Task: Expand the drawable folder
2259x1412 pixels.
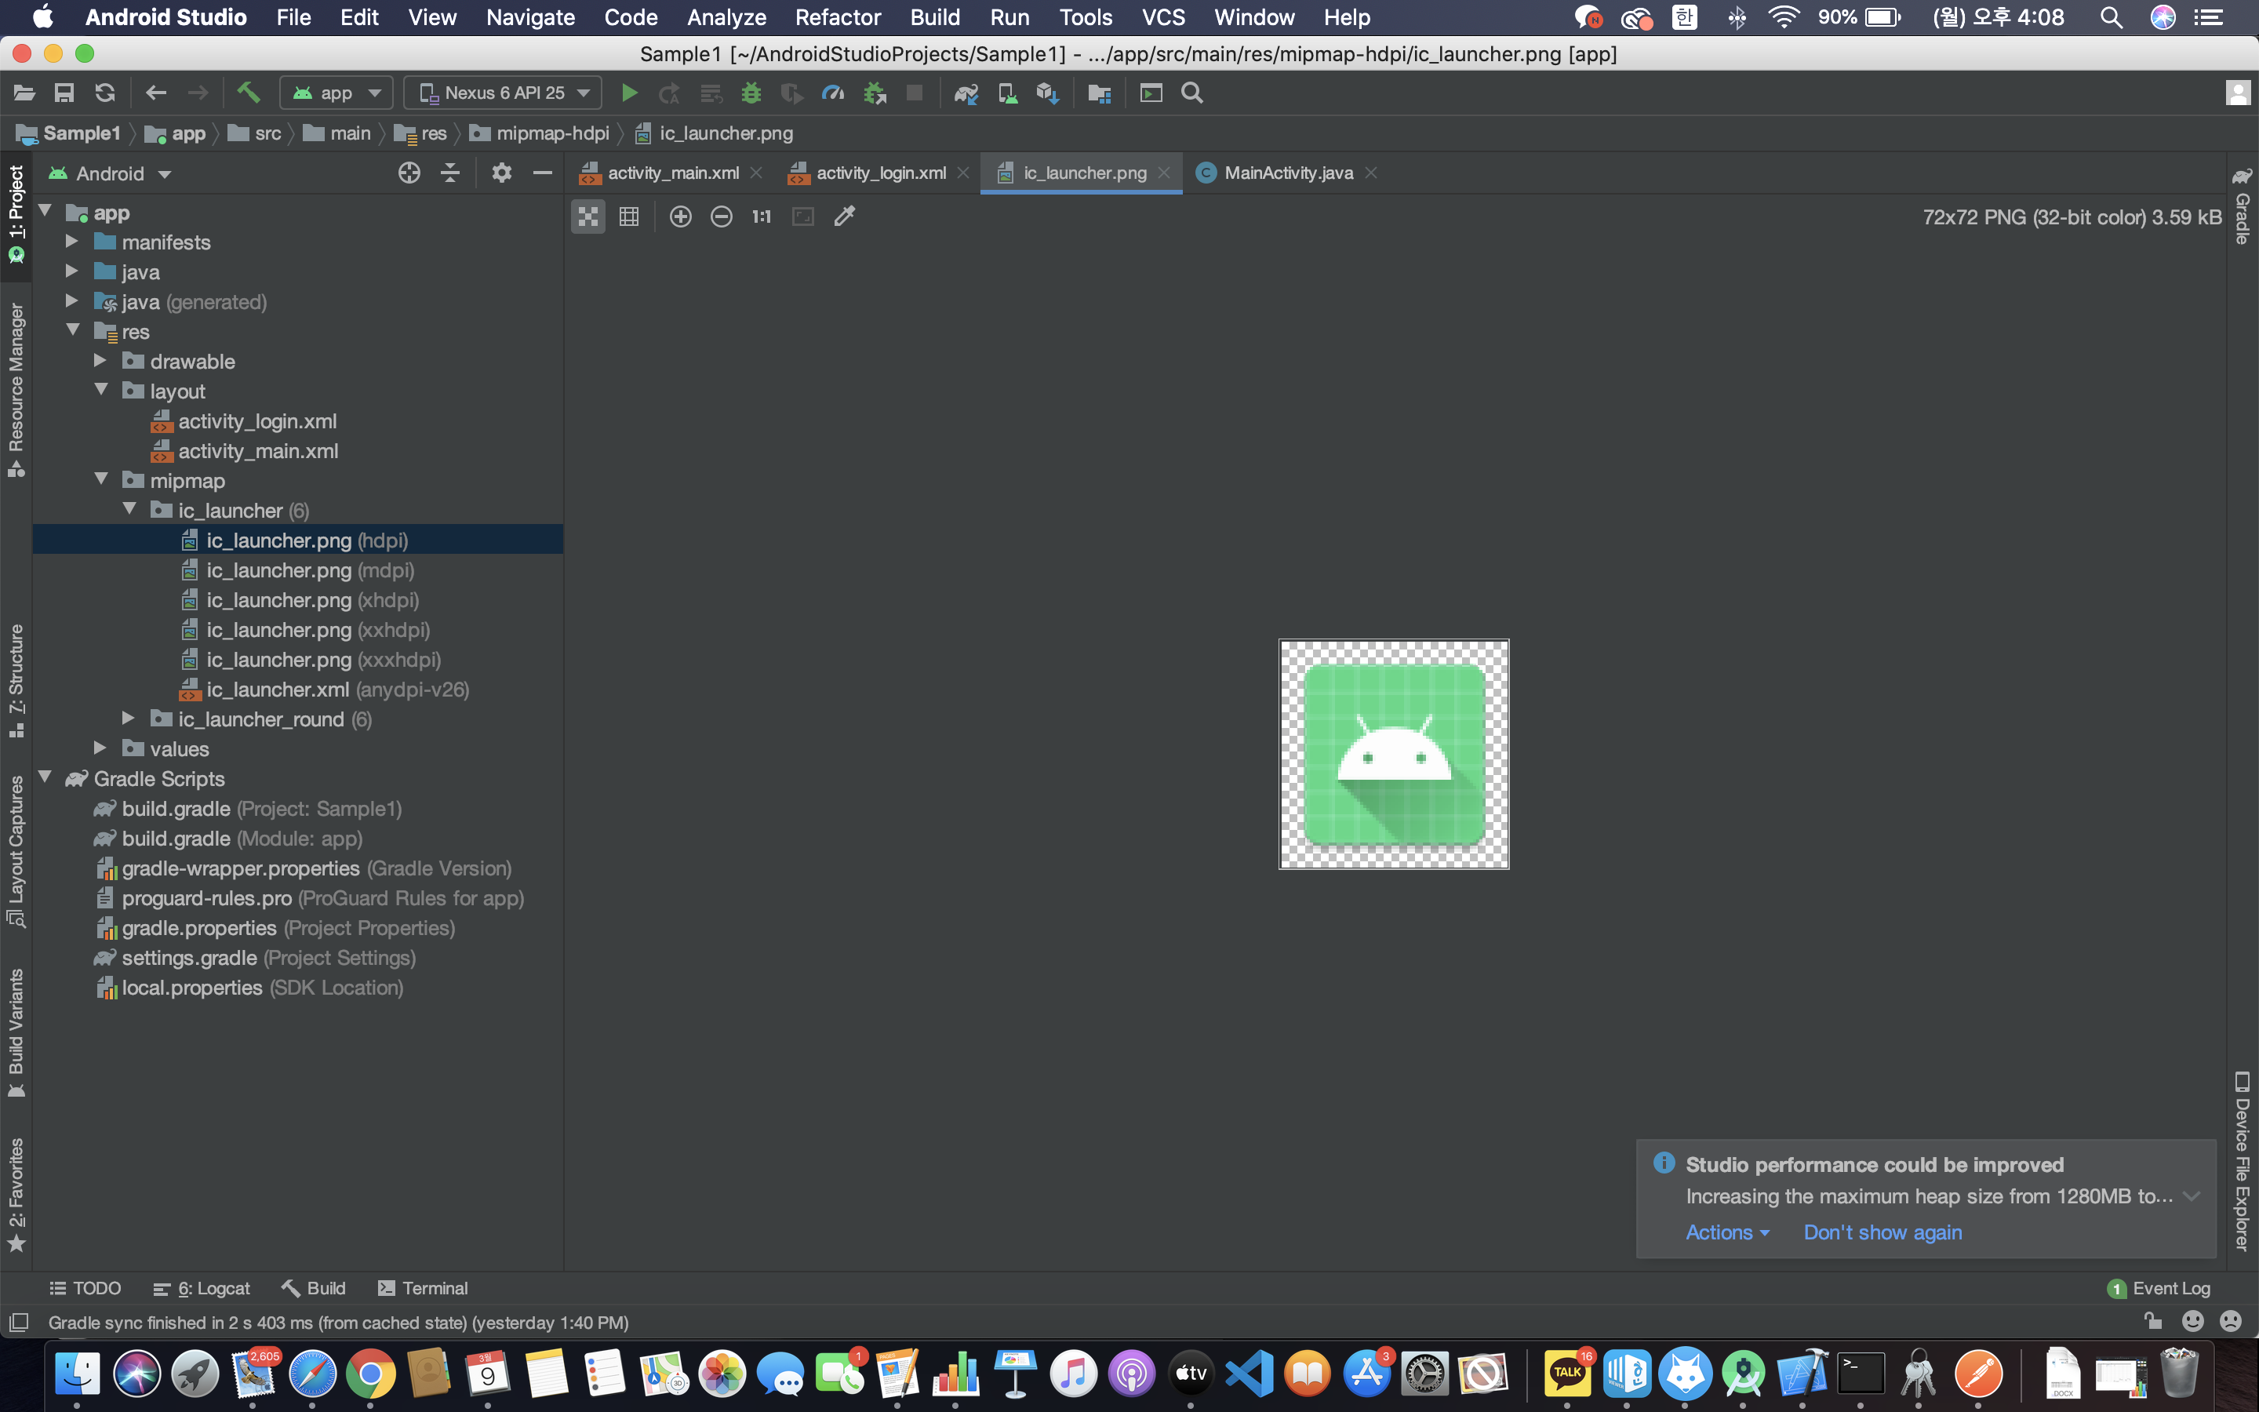Action: pos(101,362)
